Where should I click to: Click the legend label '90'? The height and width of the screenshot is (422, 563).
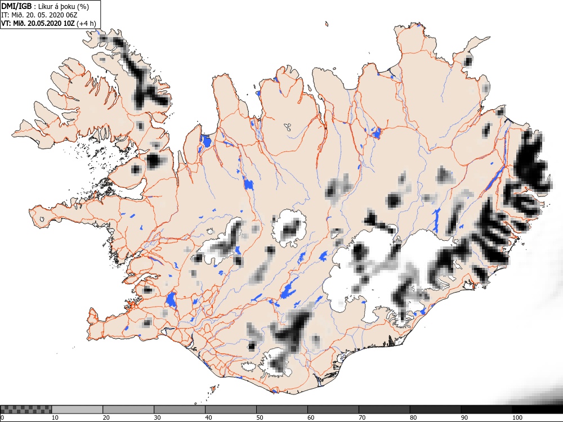click(464, 417)
